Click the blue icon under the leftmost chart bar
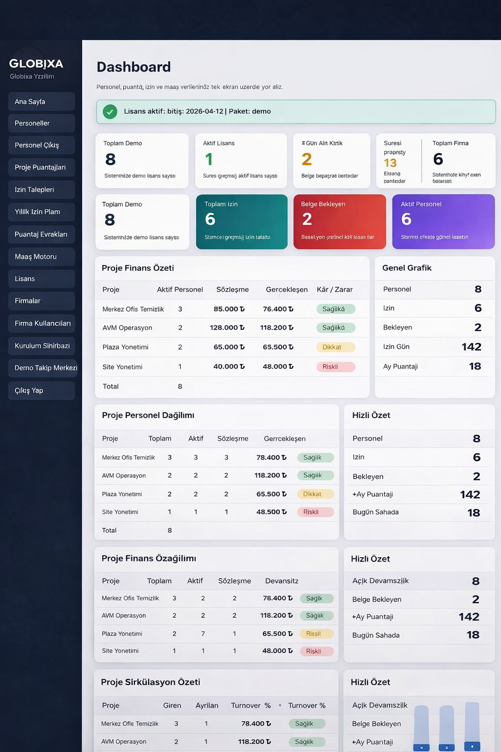The height and width of the screenshot is (752, 501). pyautogui.click(x=421, y=748)
